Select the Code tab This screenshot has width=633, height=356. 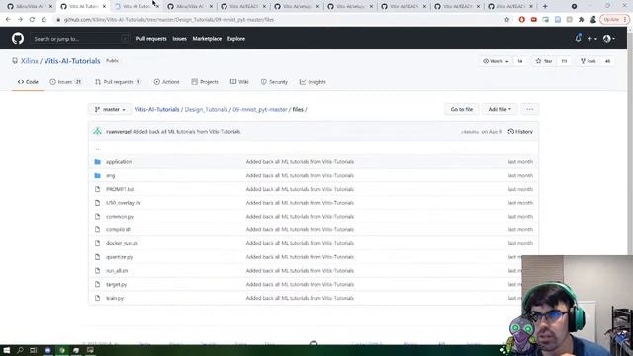coord(28,82)
